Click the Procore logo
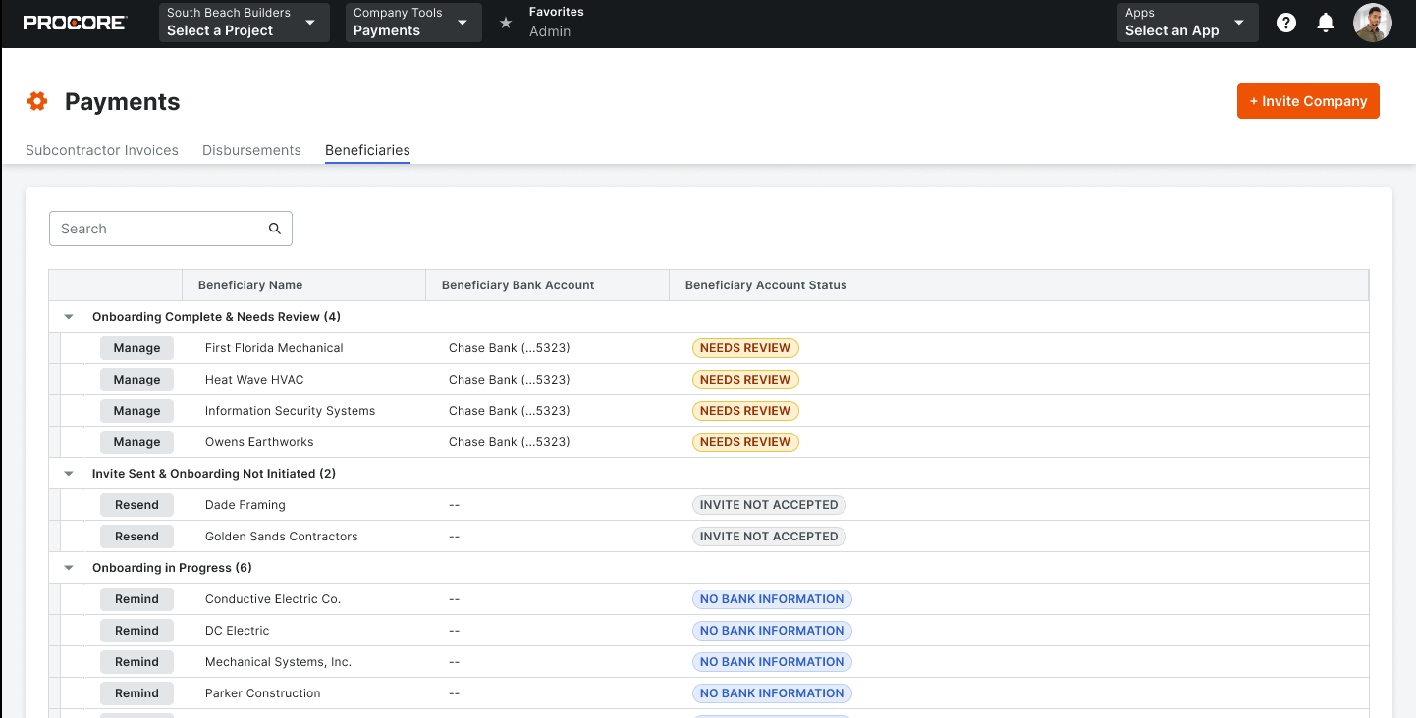The image size is (1416, 718). coord(75,22)
